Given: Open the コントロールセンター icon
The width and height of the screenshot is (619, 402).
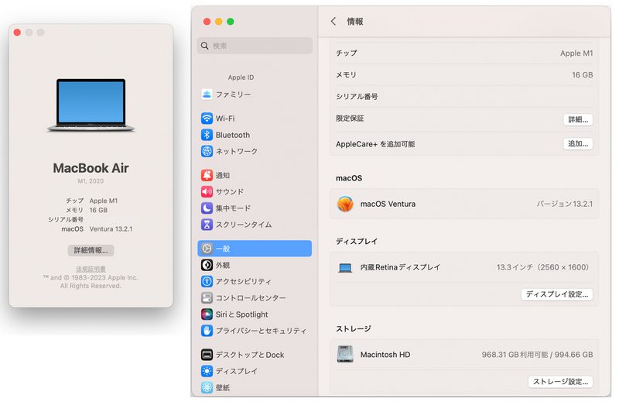Looking at the screenshot, I should (207, 297).
